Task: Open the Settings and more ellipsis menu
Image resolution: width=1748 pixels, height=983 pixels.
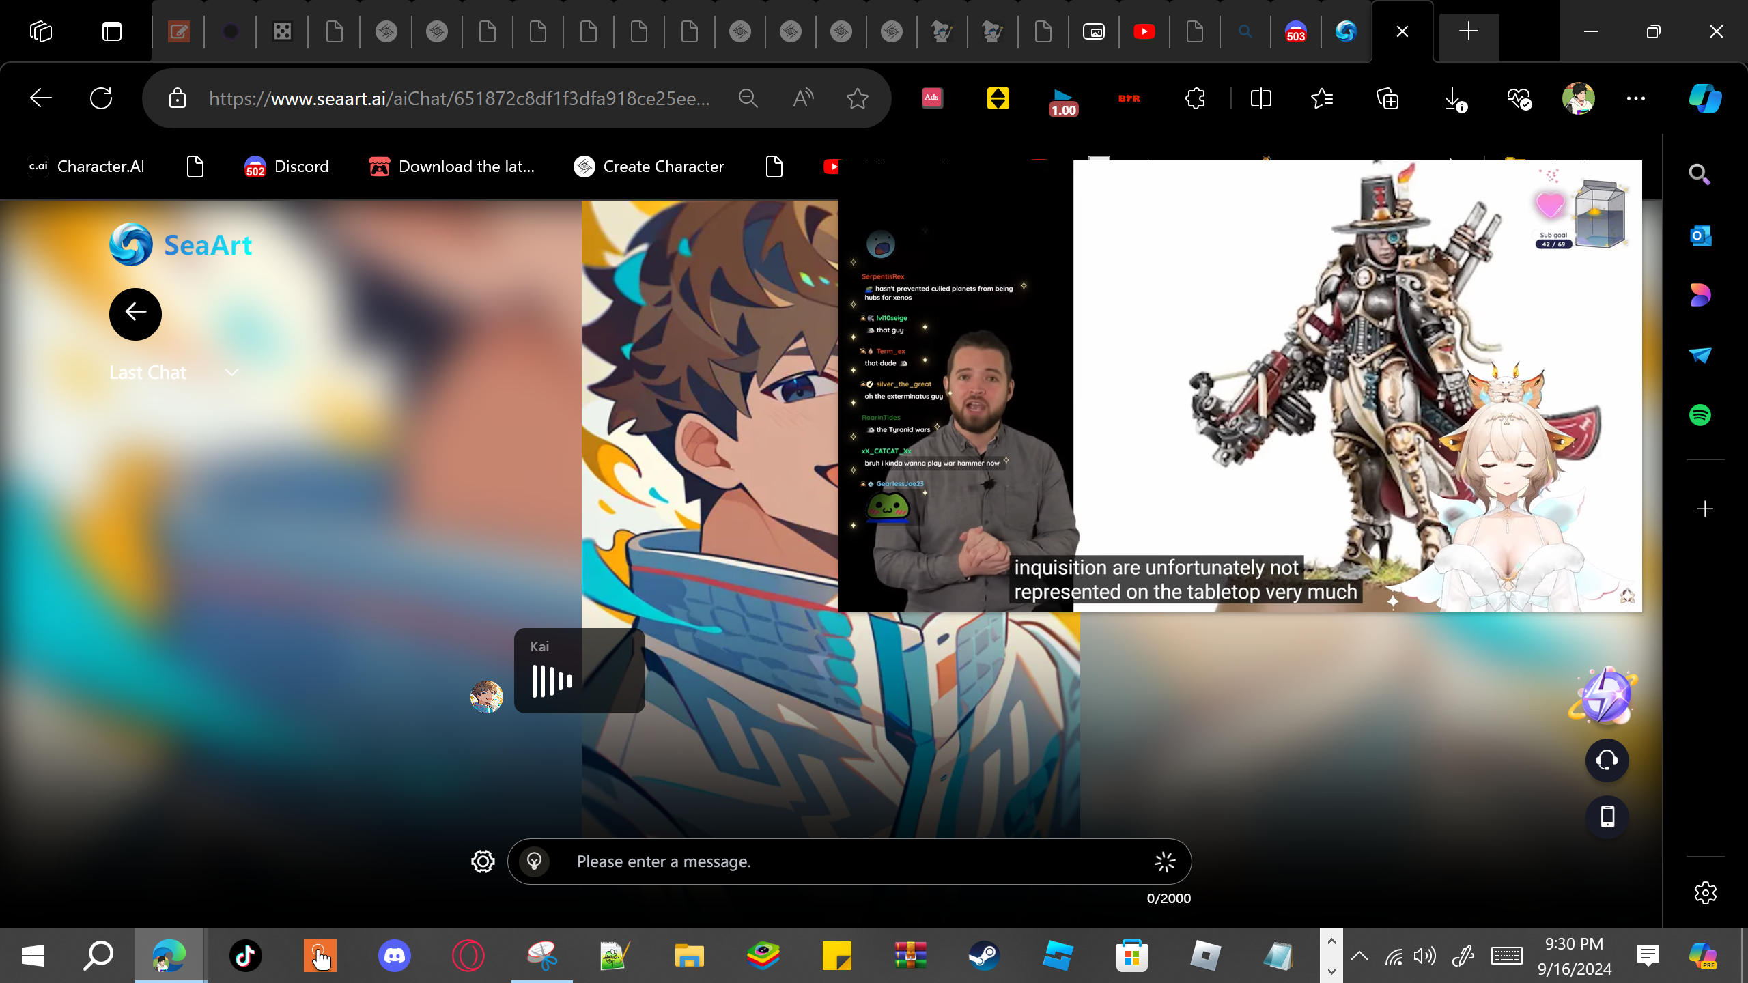Action: (x=1636, y=98)
